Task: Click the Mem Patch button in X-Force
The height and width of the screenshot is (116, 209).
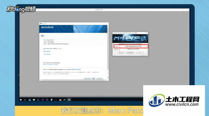Action: coord(121,53)
